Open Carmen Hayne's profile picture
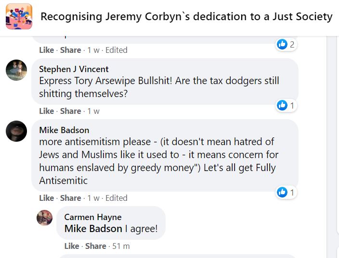 coord(45,218)
